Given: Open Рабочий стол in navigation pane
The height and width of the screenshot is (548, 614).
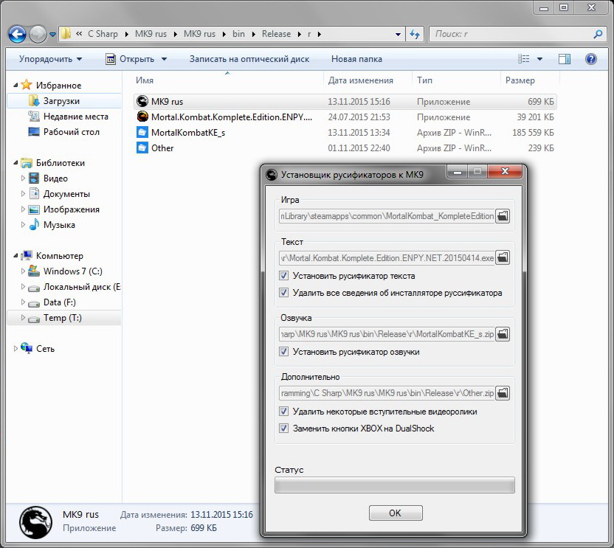Looking at the screenshot, I should coord(71,132).
